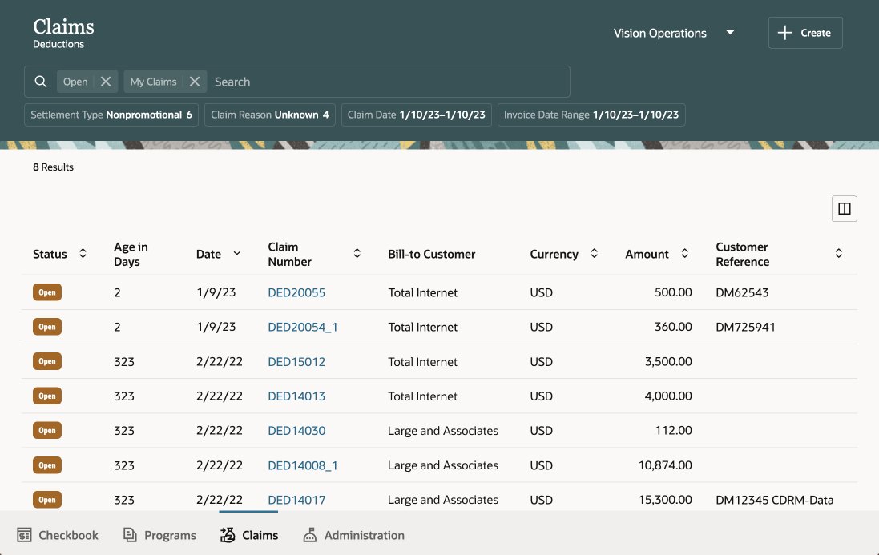Open the Date column sort chevron
The height and width of the screenshot is (555, 879).
[x=238, y=253]
